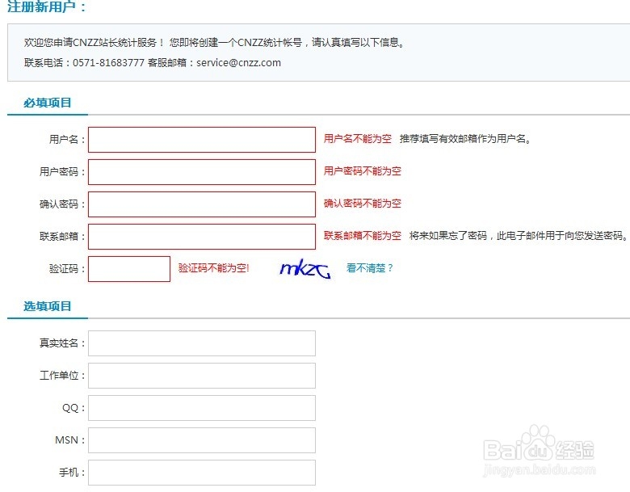Click the 用户密码不能为空 error text
Image resolution: width=630 pixels, height=492 pixels.
pyautogui.click(x=363, y=171)
